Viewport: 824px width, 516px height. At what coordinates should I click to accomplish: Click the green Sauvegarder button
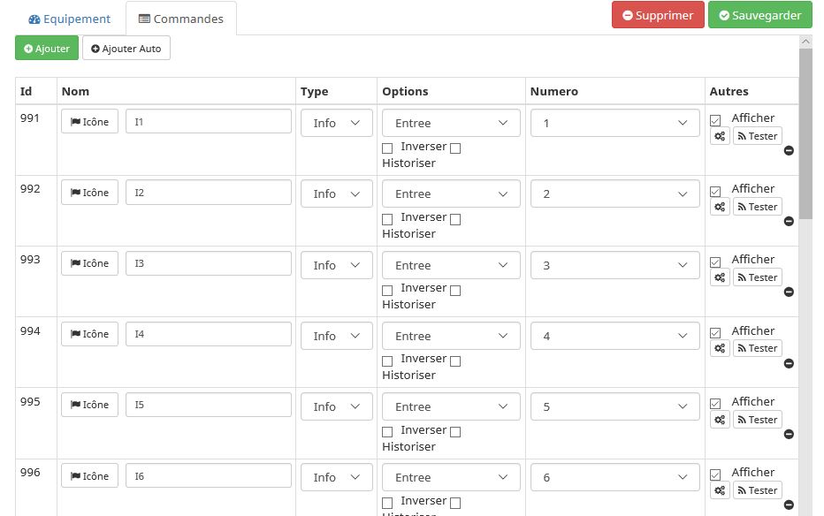coord(759,15)
